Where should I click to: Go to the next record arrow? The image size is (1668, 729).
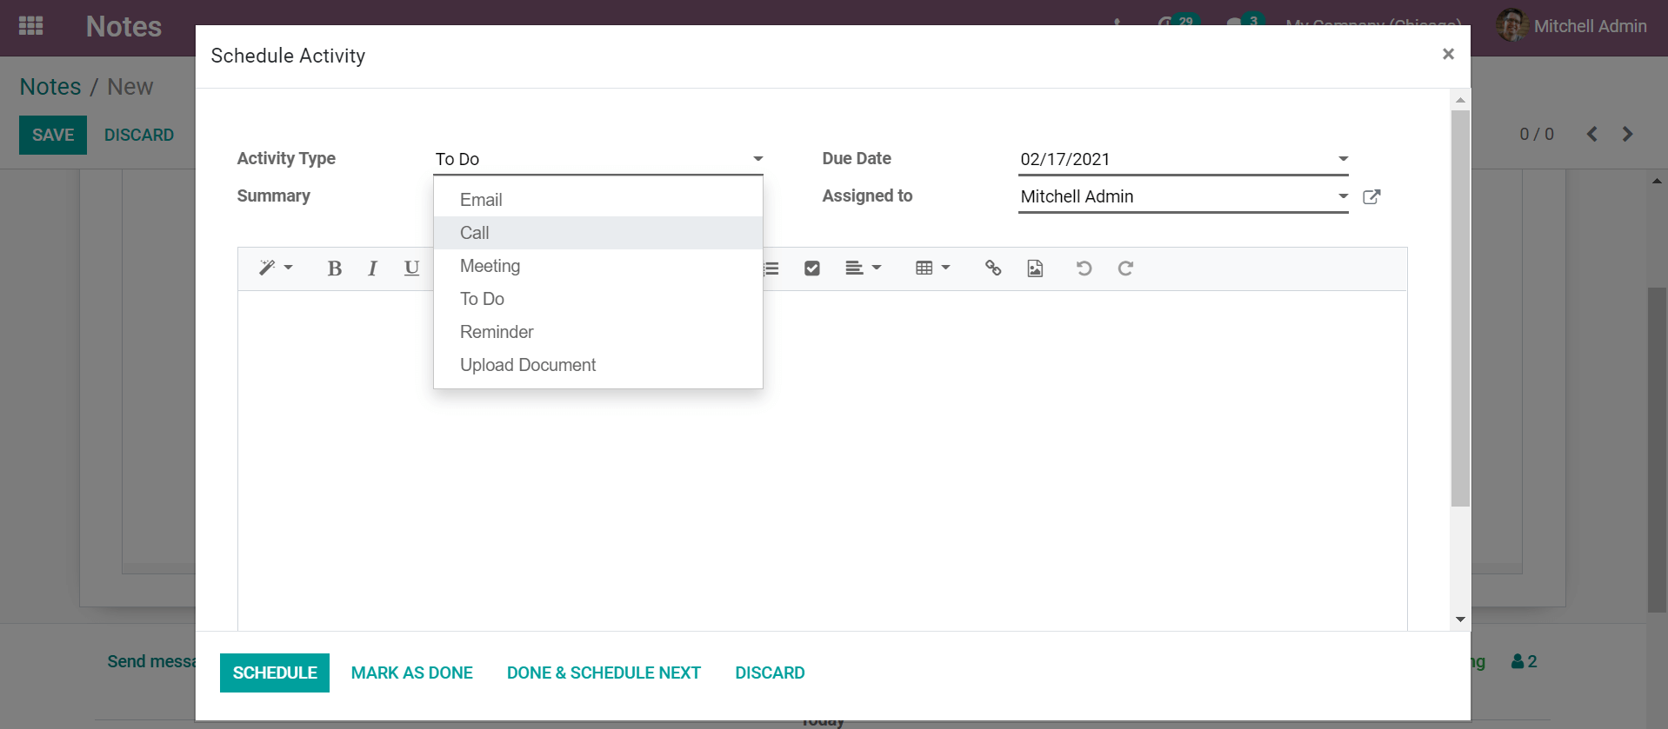point(1627,134)
